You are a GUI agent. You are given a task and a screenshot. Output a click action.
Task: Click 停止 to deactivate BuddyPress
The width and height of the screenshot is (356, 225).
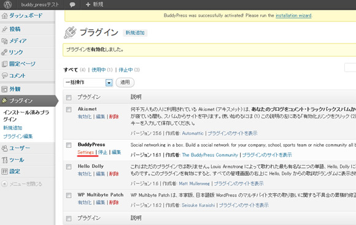(103, 152)
